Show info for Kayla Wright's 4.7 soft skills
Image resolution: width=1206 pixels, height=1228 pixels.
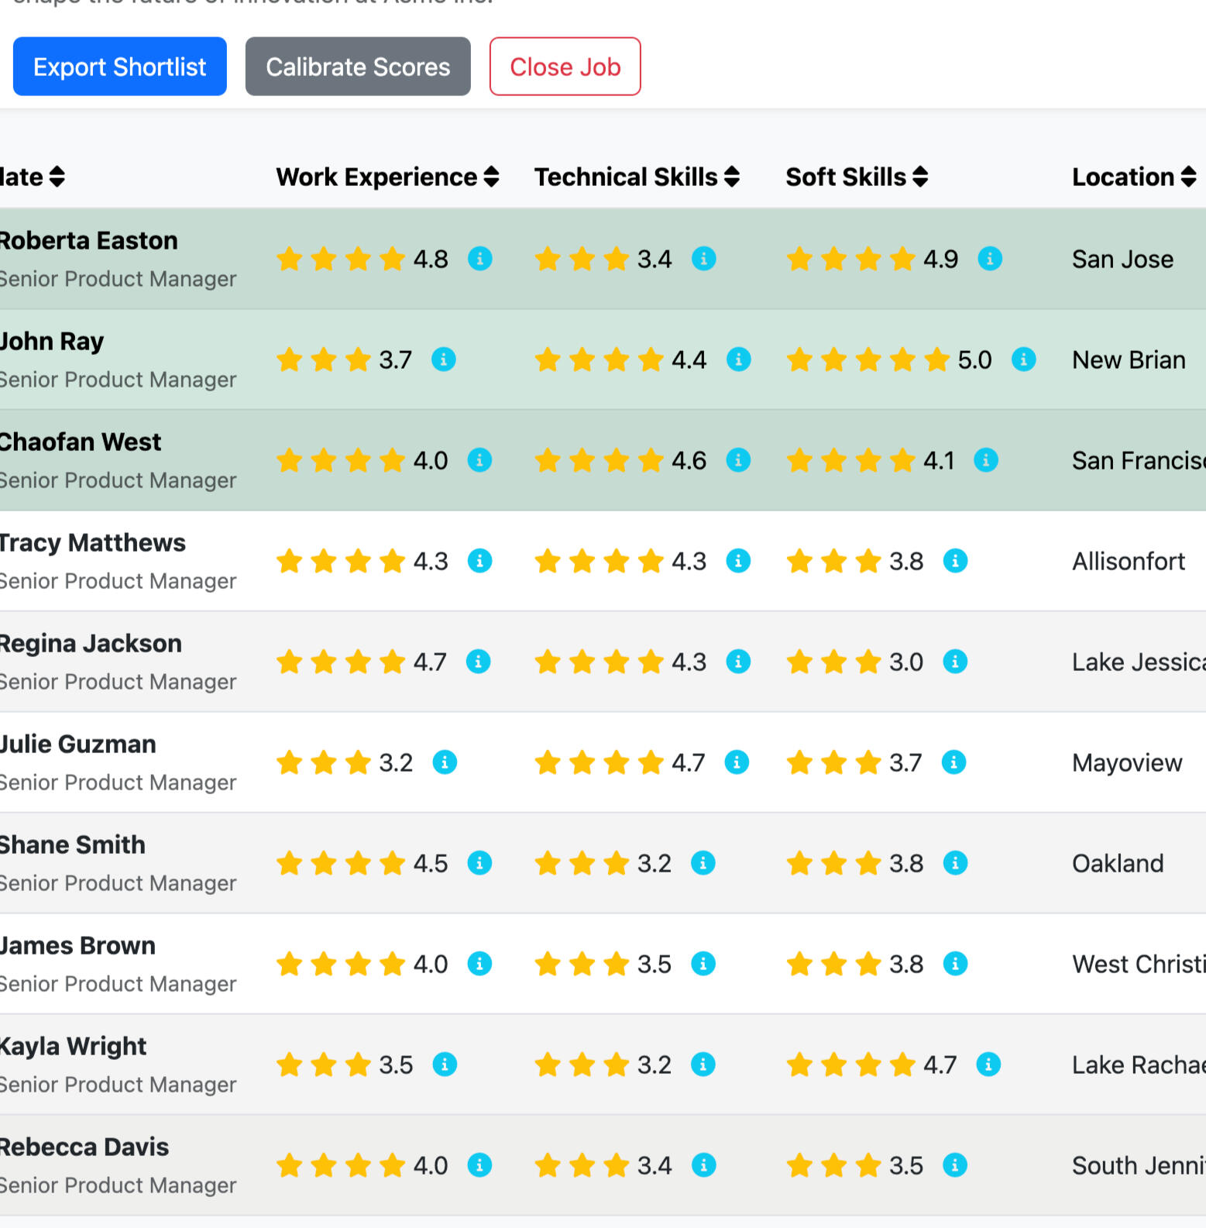(x=988, y=1065)
